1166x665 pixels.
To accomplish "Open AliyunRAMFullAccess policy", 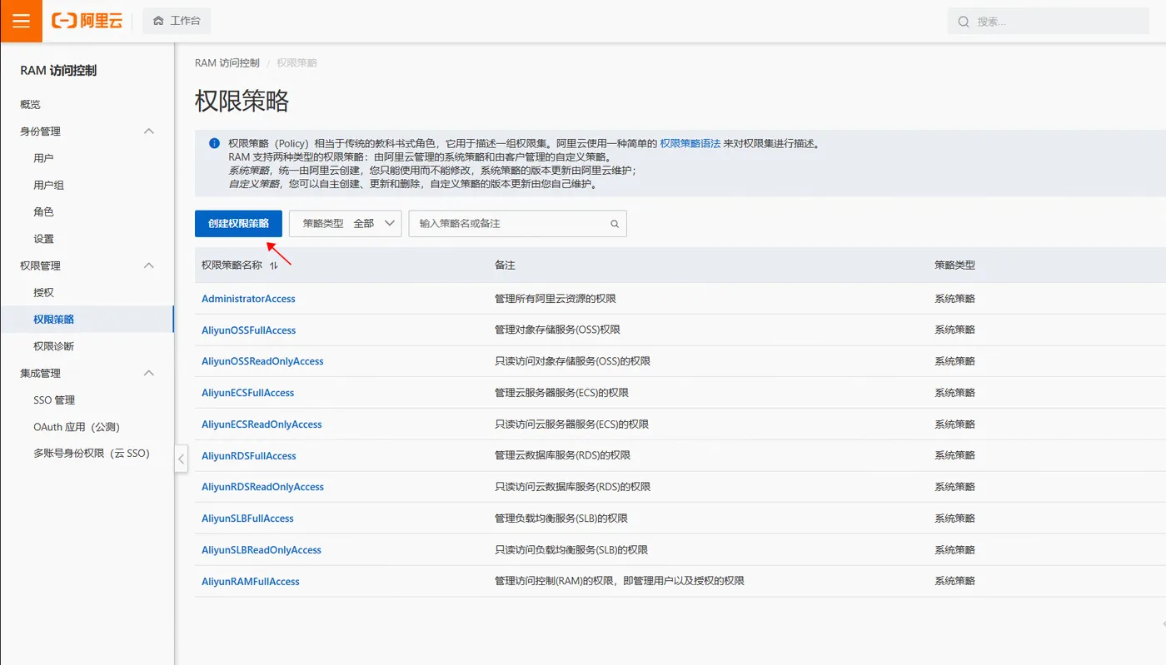I will point(251,582).
